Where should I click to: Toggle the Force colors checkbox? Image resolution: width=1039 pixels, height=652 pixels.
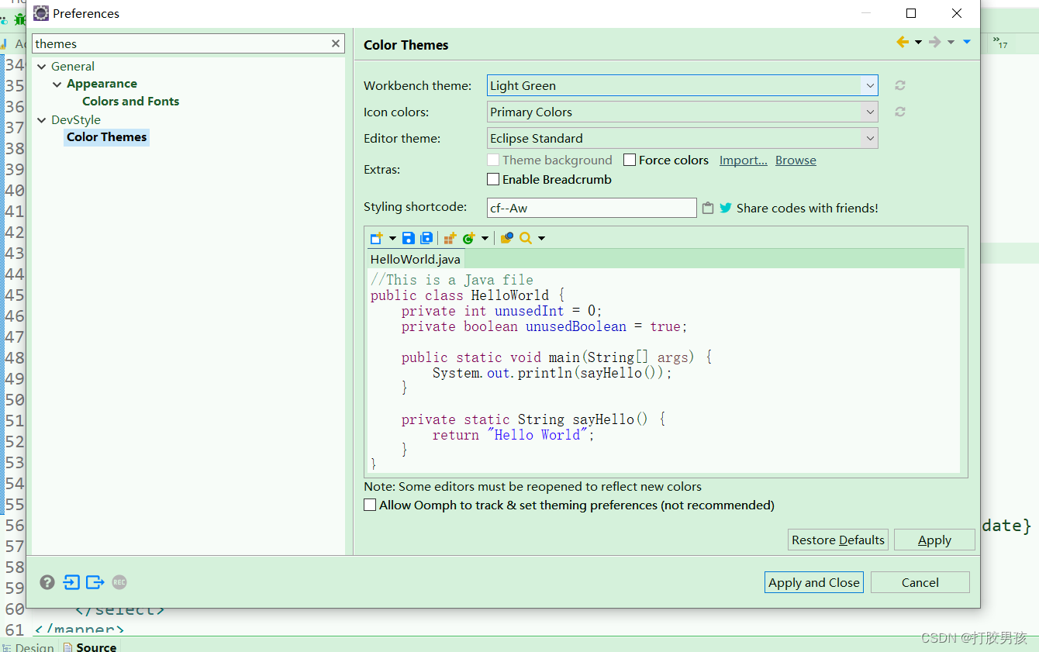(630, 160)
